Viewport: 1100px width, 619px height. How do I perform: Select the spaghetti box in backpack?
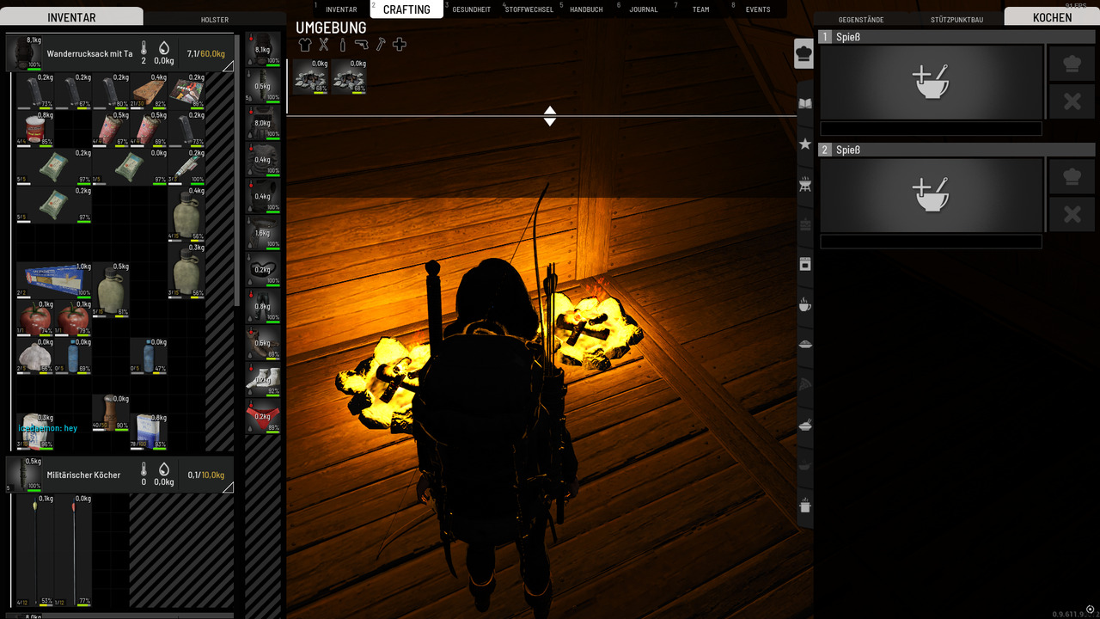click(x=53, y=279)
